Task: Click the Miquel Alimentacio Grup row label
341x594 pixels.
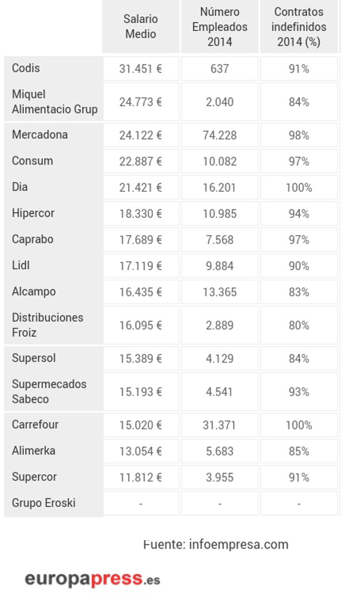Action: point(55,102)
